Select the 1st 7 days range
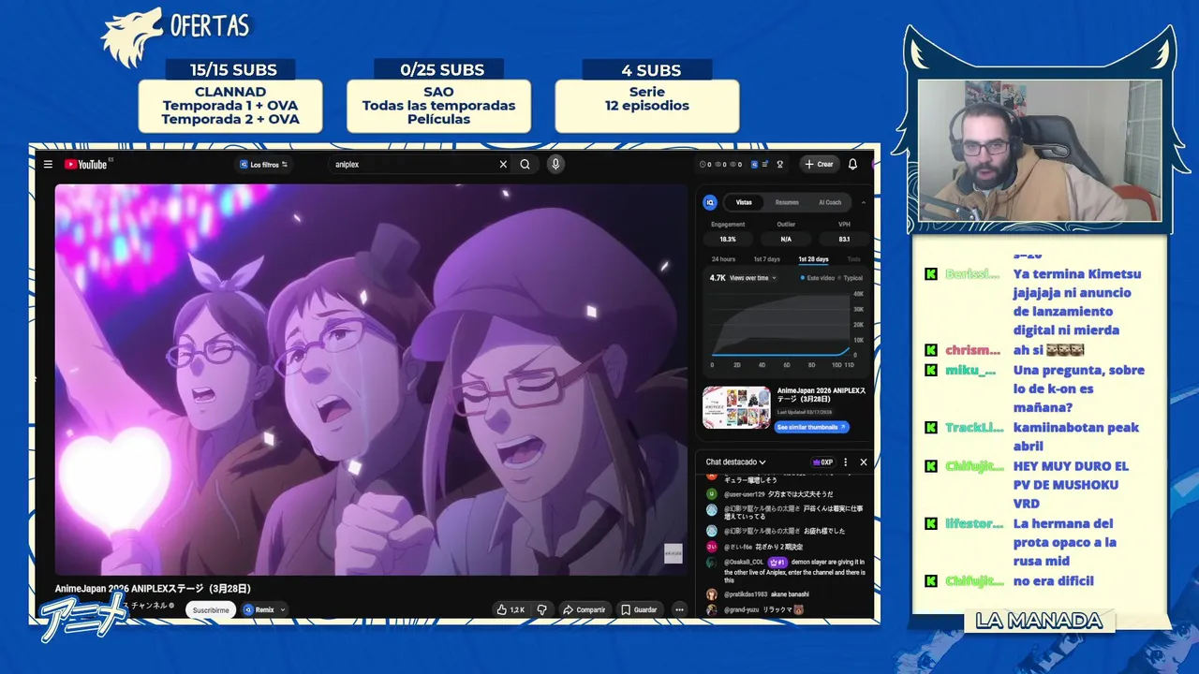Viewport: 1199px width, 674px height. tap(766, 259)
